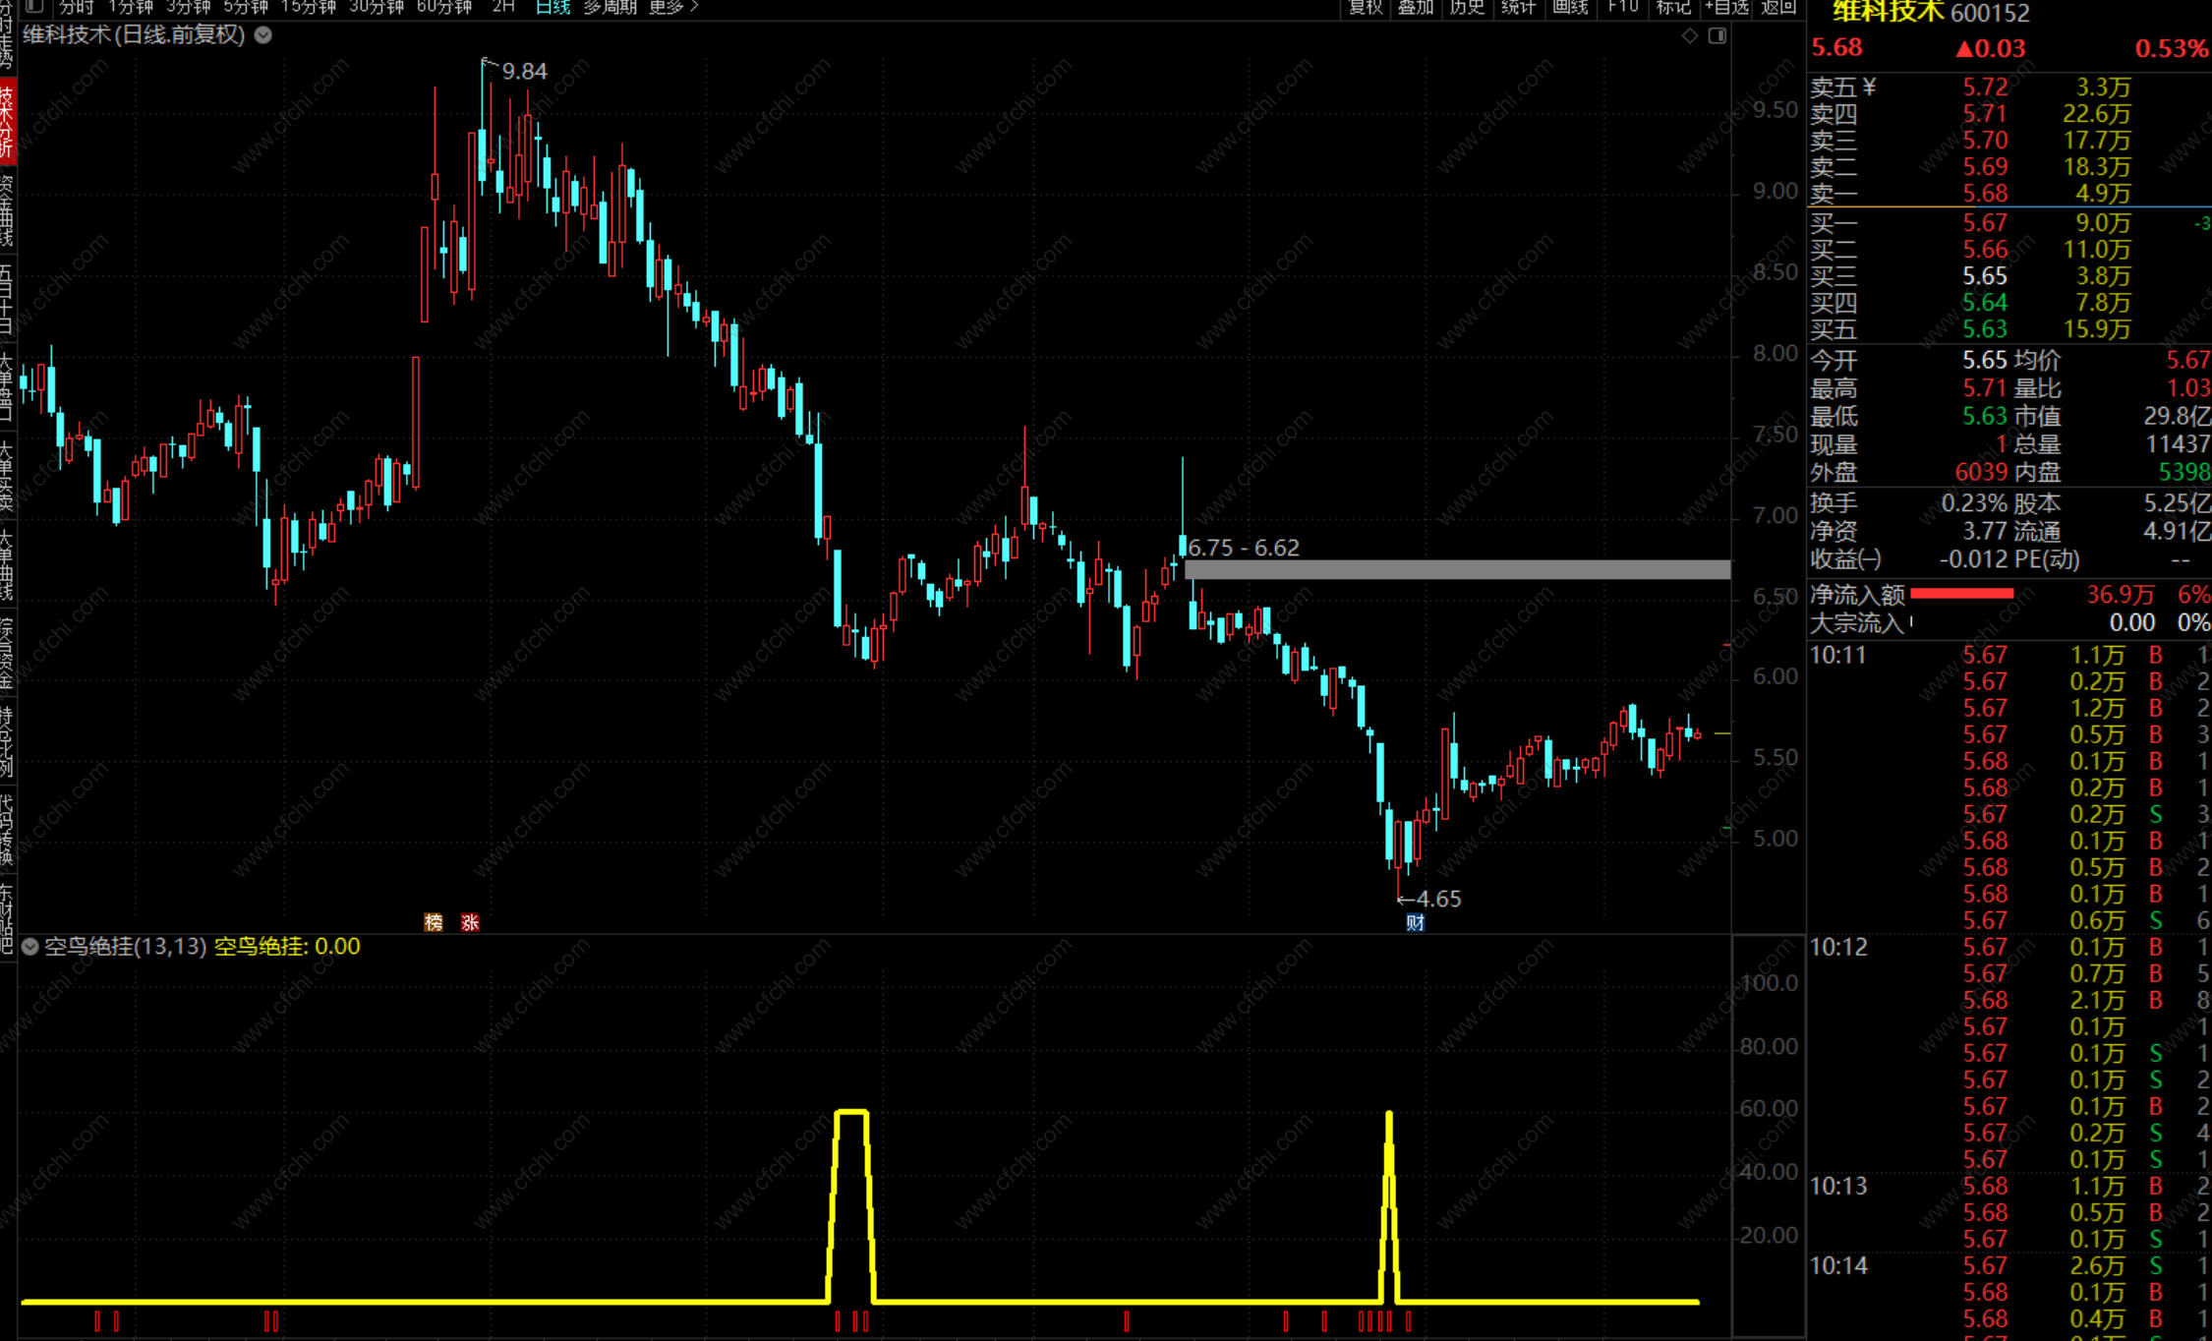Expand the 空鸟绝挂 indicator dropdown

[x=29, y=947]
